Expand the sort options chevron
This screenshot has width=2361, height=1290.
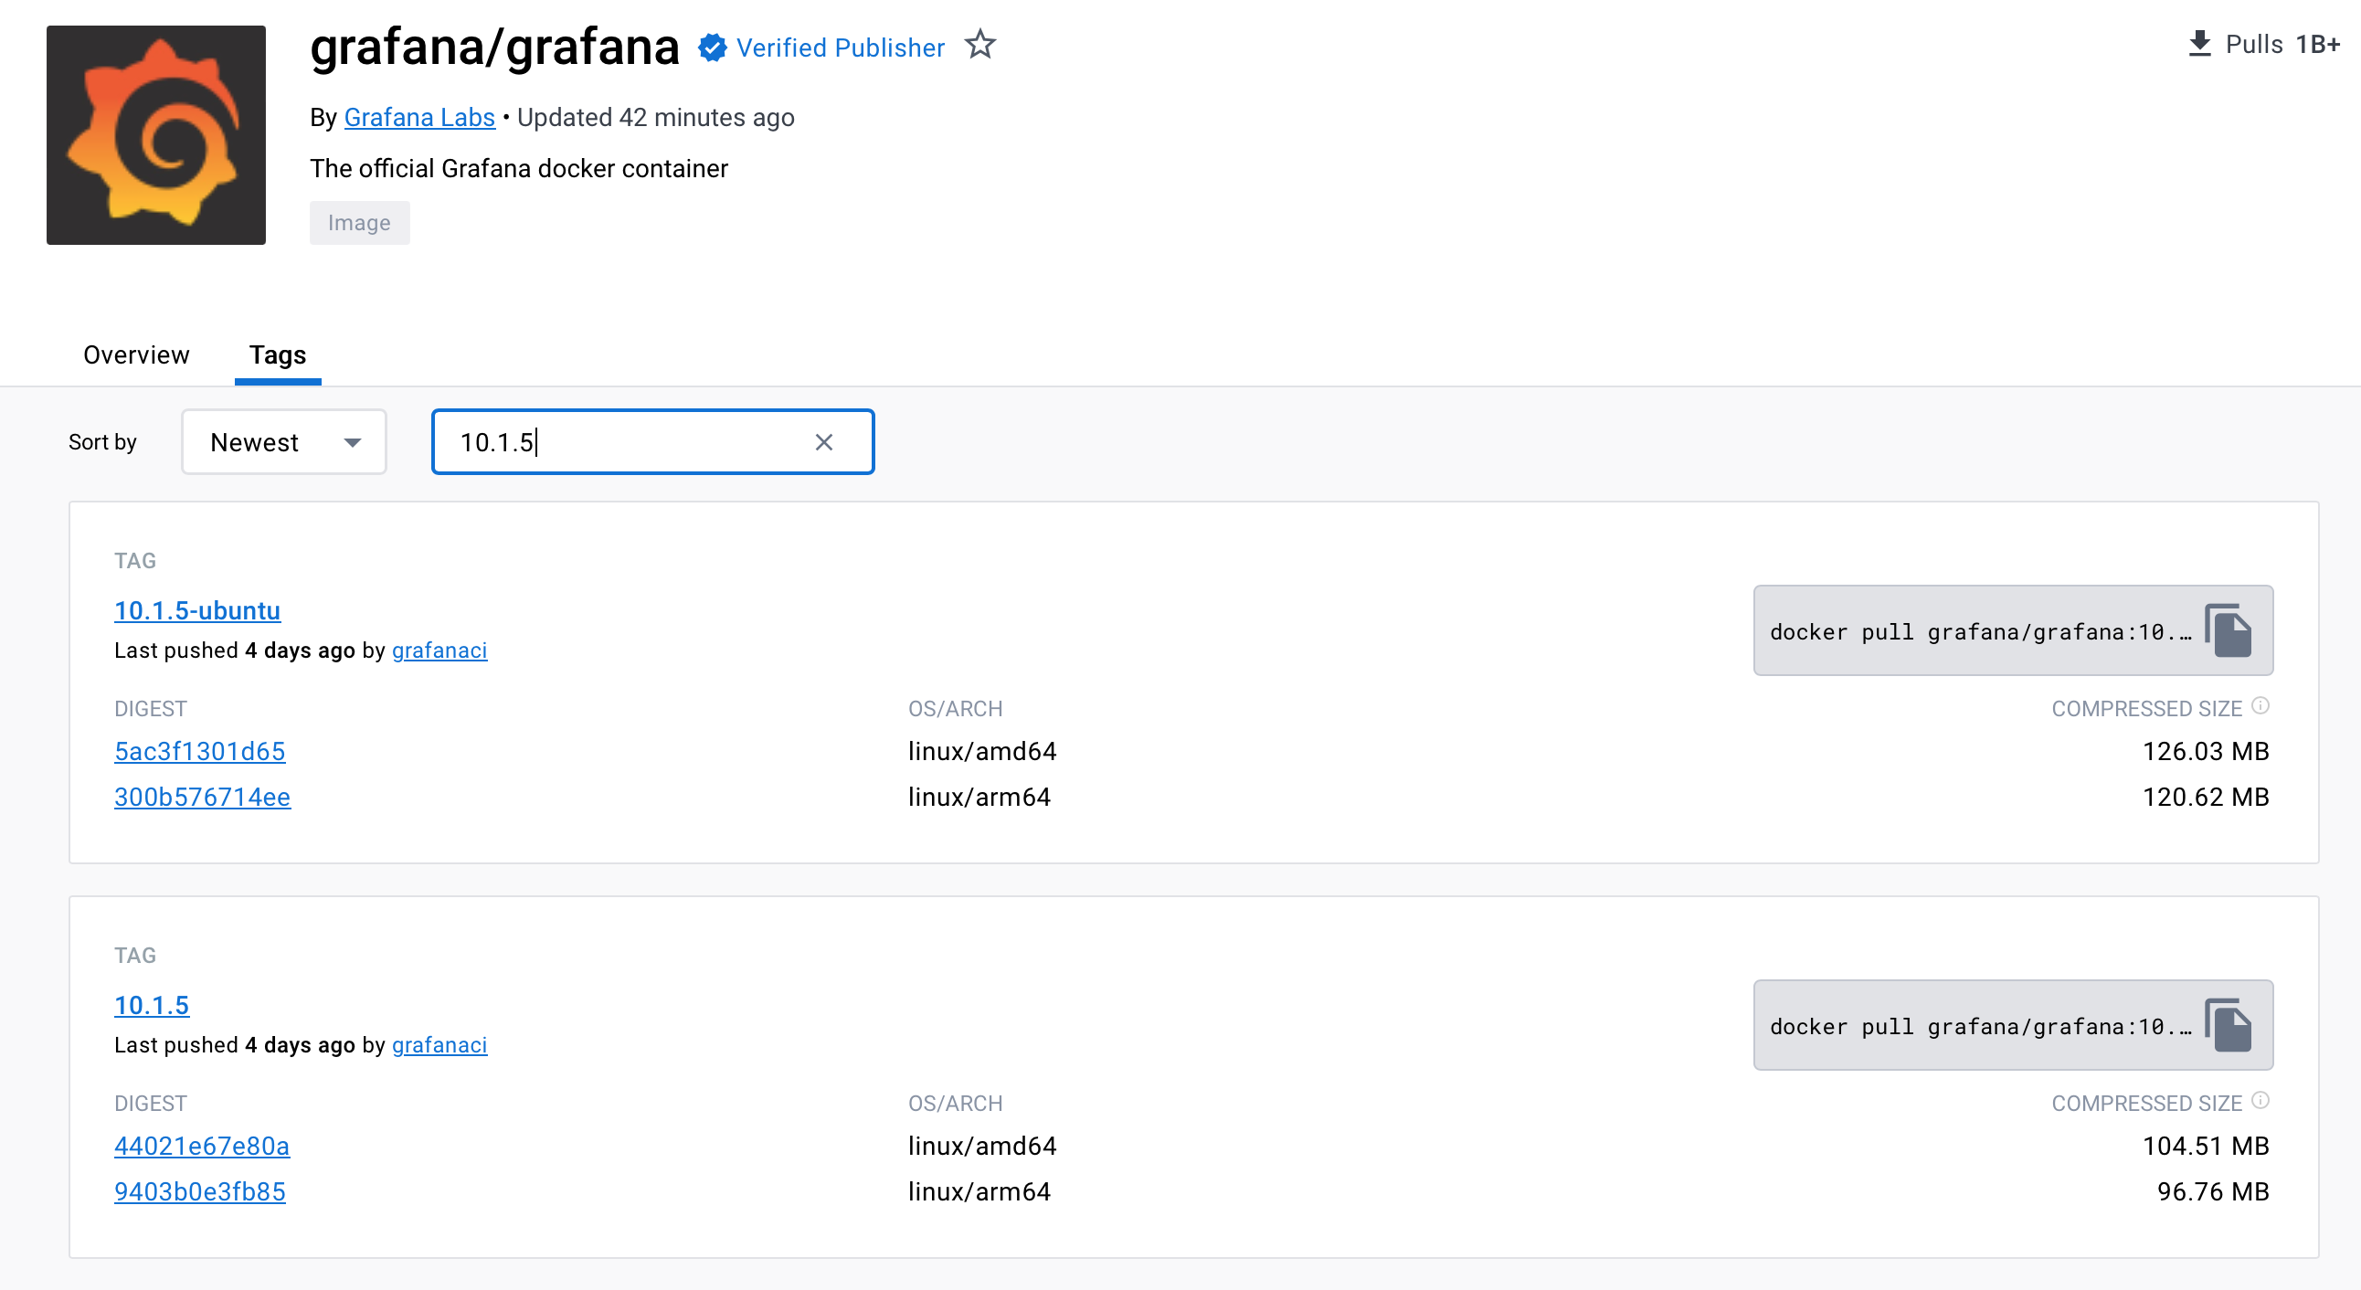pyautogui.click(x=353, y=442)
